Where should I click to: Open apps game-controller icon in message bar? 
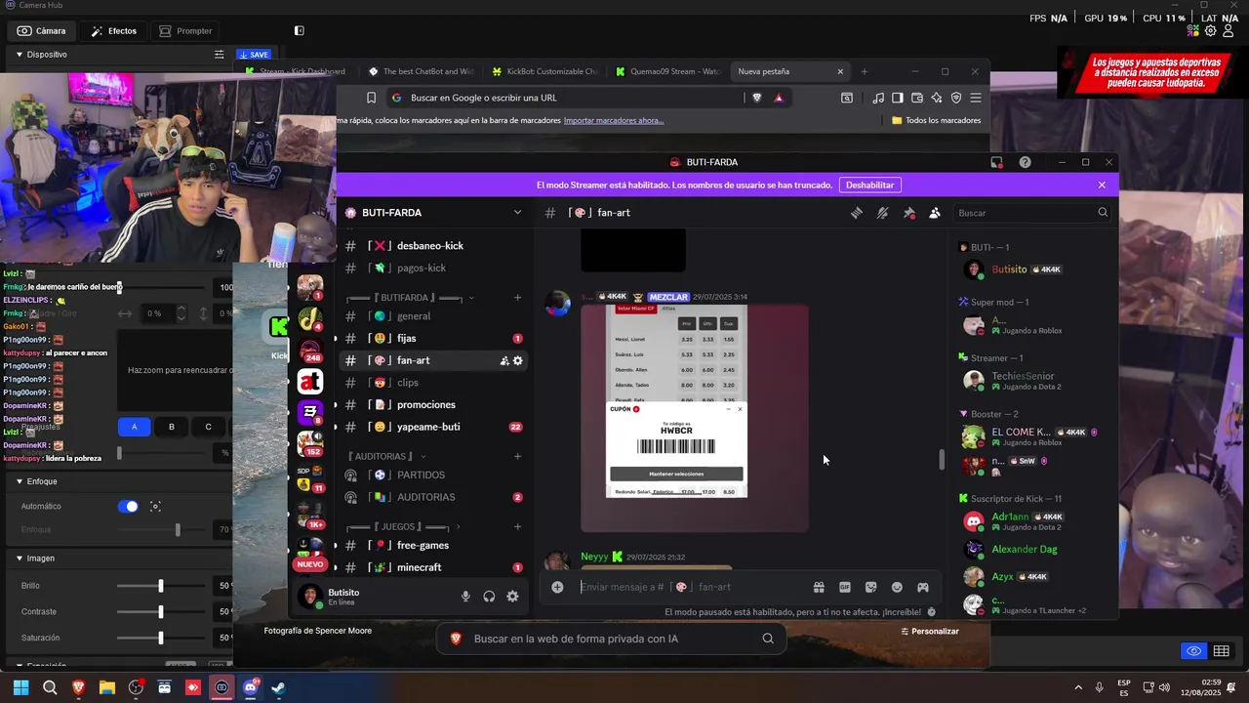[x=923, y=587]
